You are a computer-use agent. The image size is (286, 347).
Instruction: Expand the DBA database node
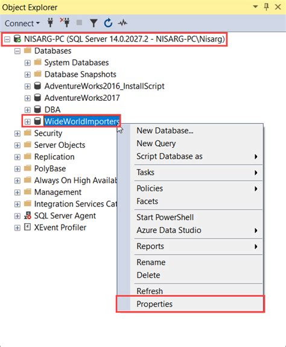[27, 110]
